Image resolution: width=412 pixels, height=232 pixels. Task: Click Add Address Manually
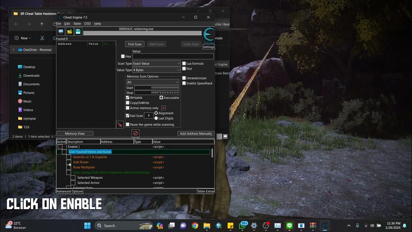196,133
